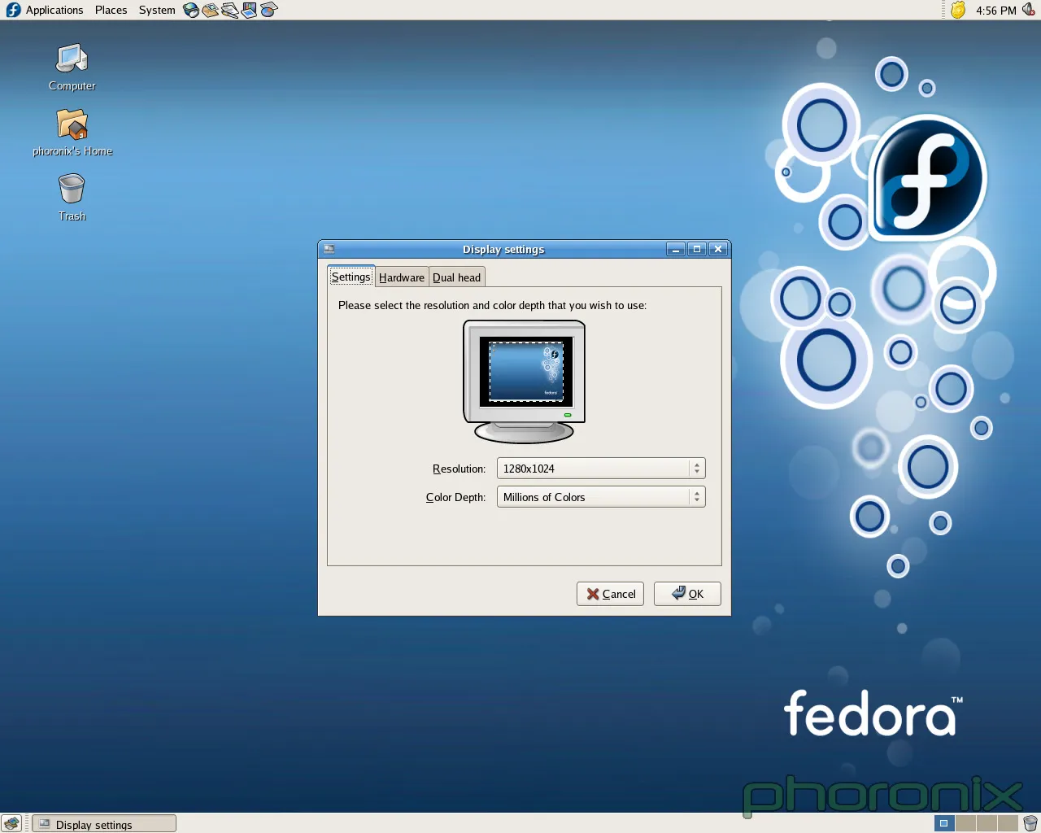Viewport: 1041px width, 833px height.
Task: Click the OK button
Action: coord(687,594)
